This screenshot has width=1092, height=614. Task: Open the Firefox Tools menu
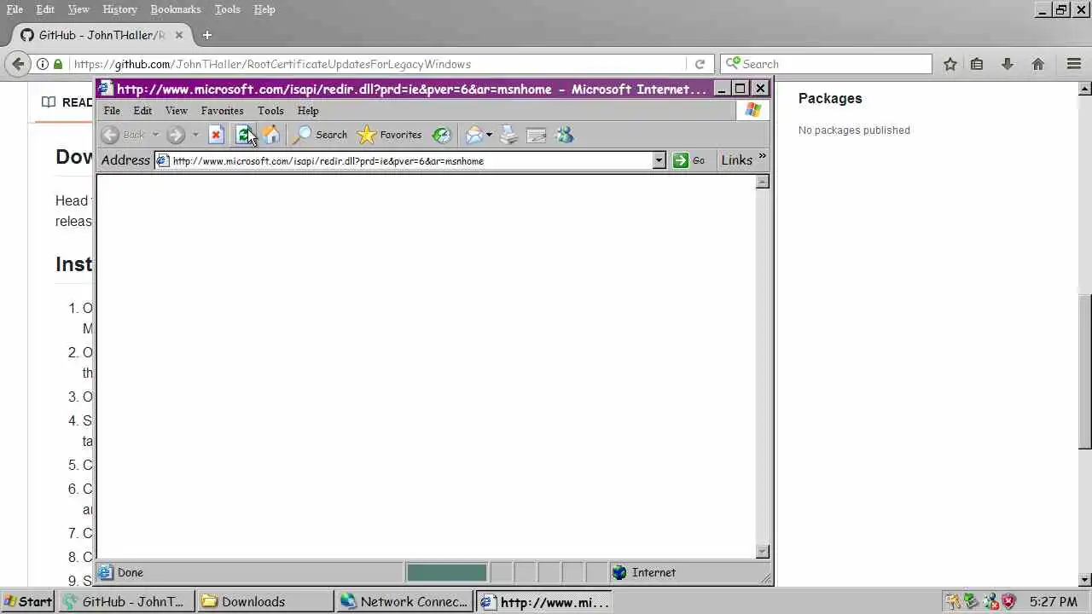pyautogui.click(x=227, y=9)
